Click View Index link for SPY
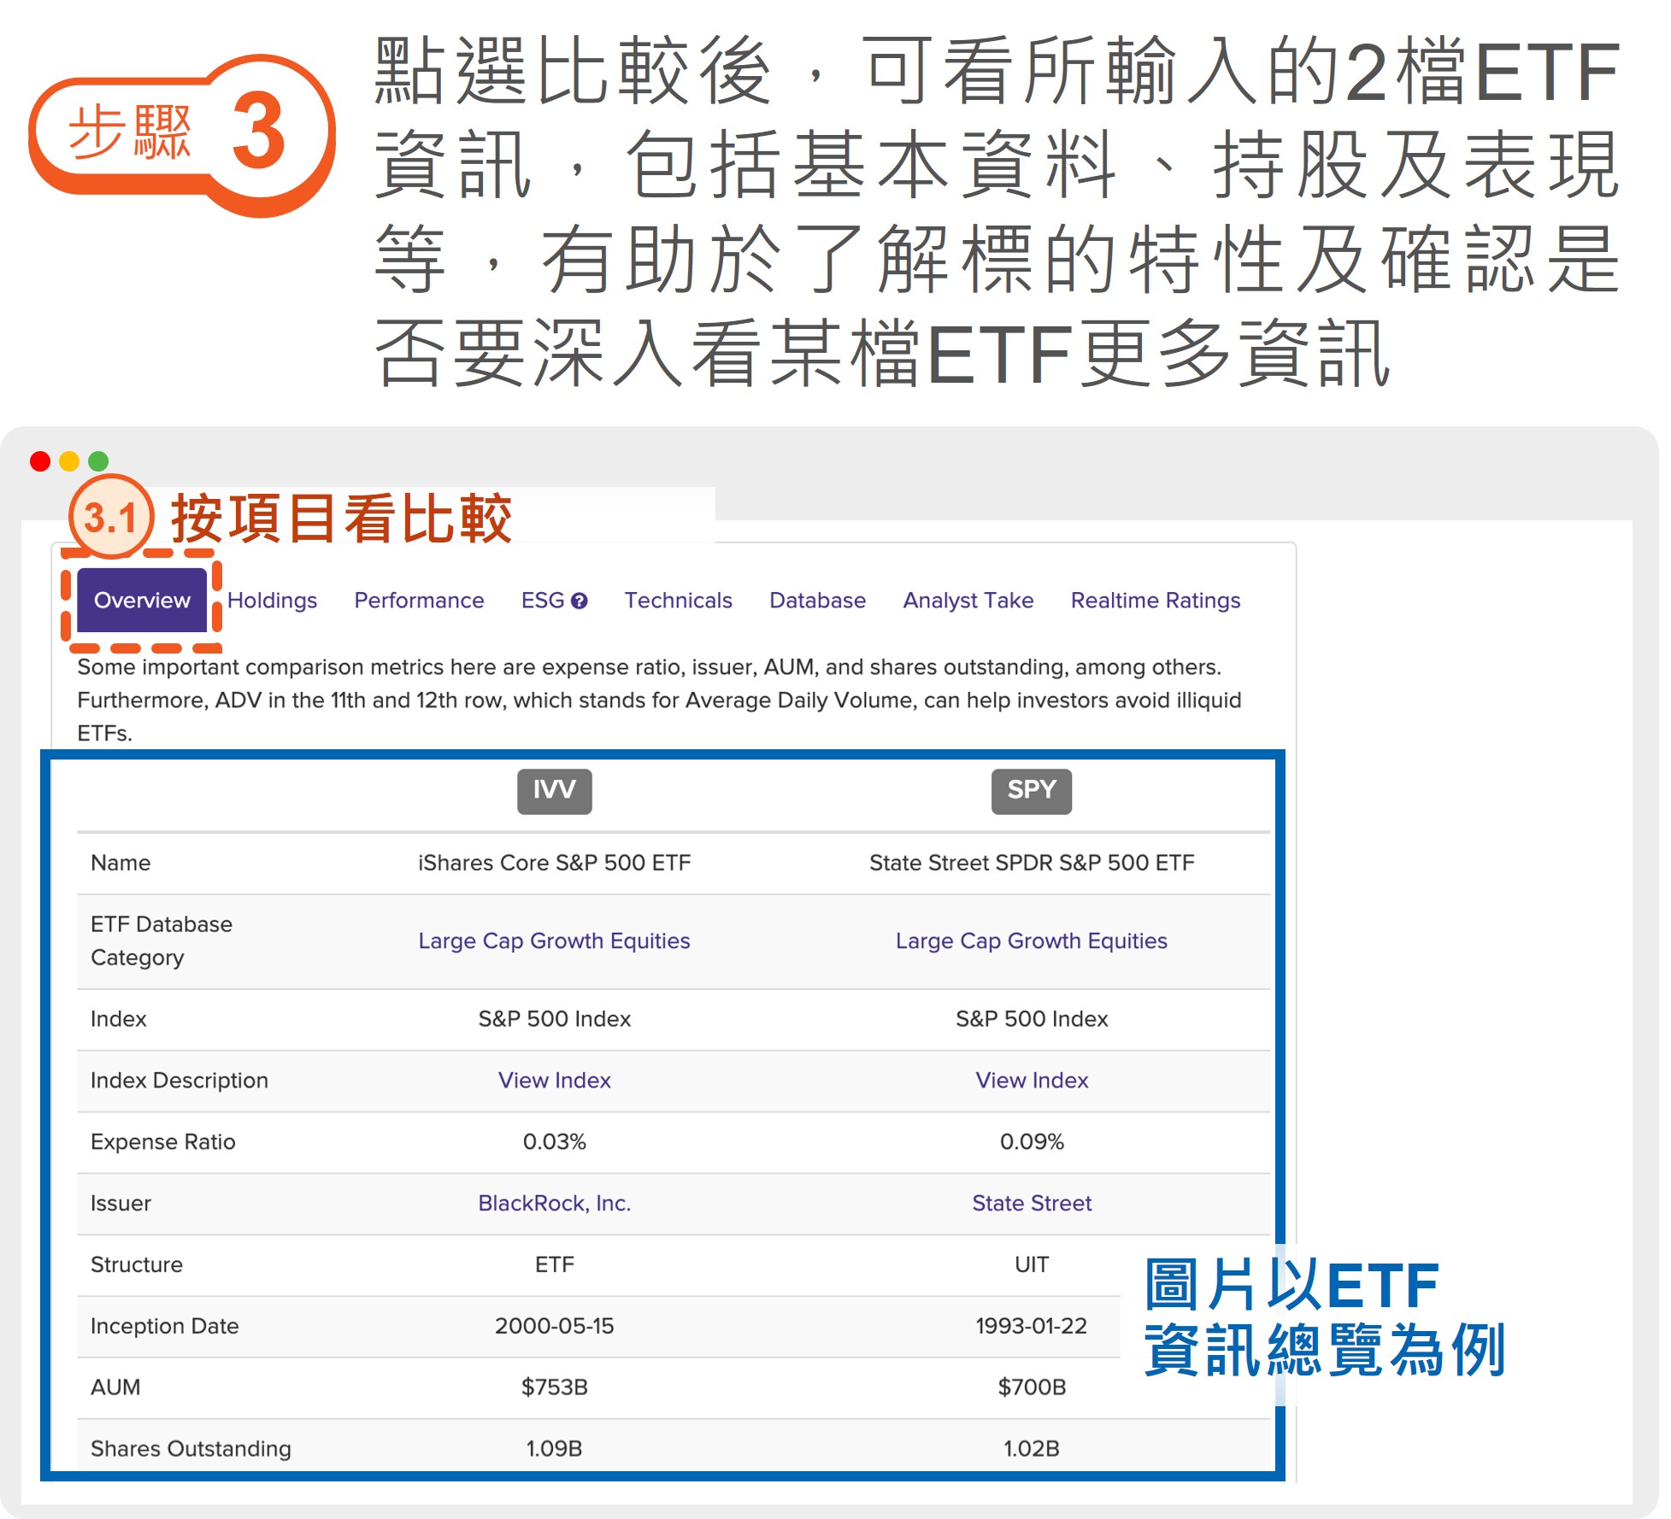The width and height of the screenshot is (1671, 1519). [x=1032, y=1080]
